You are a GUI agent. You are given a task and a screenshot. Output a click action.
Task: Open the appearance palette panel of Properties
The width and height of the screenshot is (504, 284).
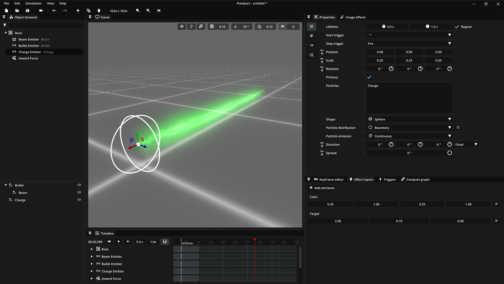(312, 36)
